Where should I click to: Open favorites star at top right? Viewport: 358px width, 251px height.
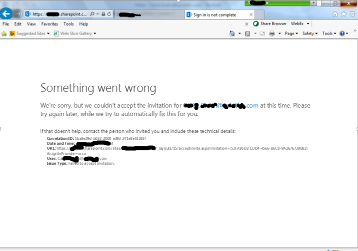tap(343, 14)
